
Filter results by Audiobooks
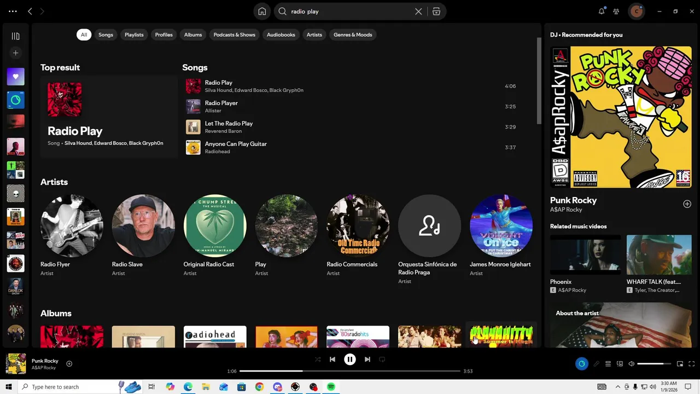click(281, 34)
